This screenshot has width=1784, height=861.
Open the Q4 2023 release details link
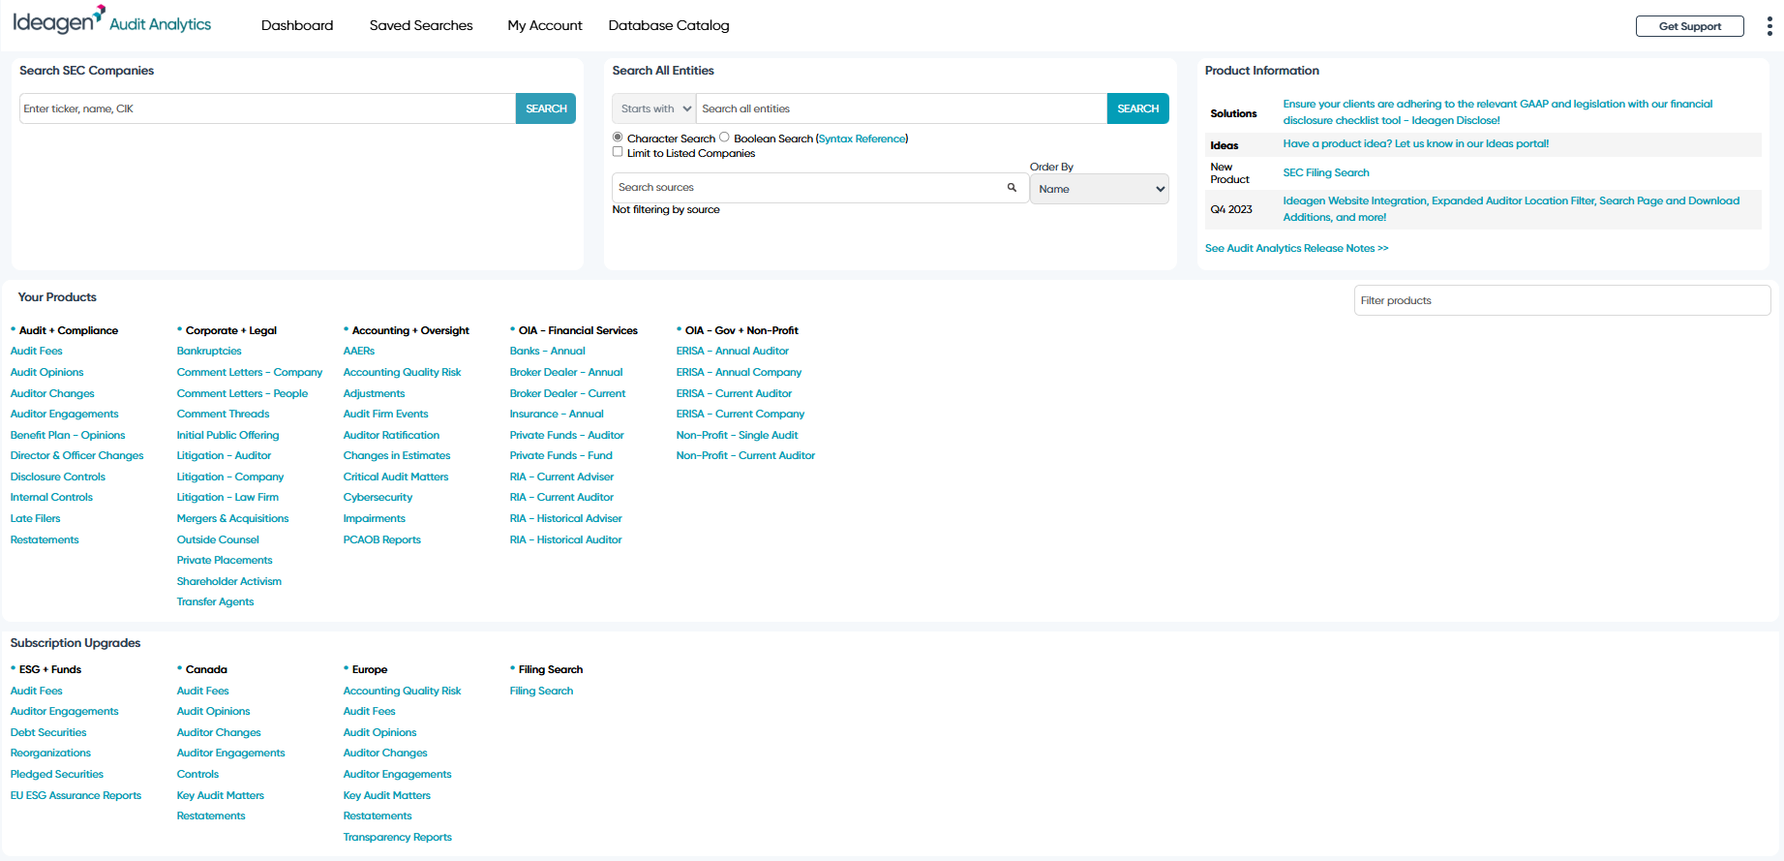[1511, 209]
